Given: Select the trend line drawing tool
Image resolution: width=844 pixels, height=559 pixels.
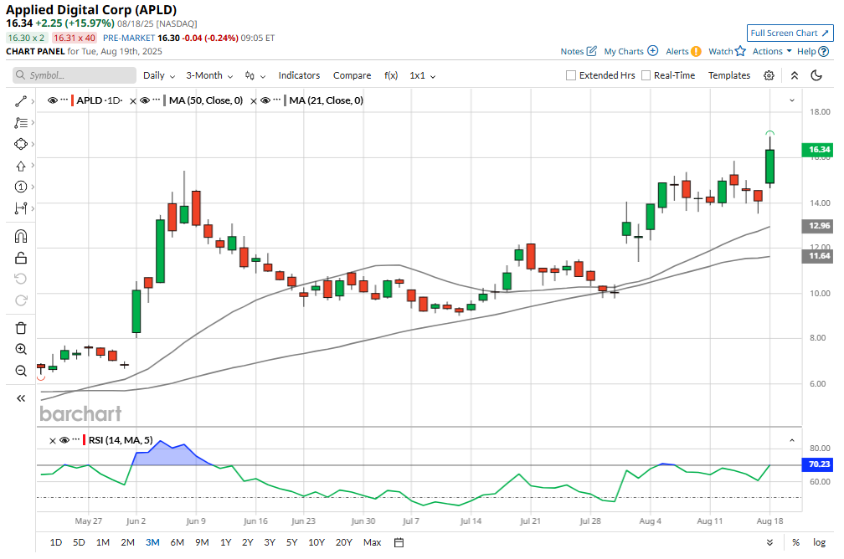Looking at the screenshot, I should pyautogui.click(x=20, y=101).
